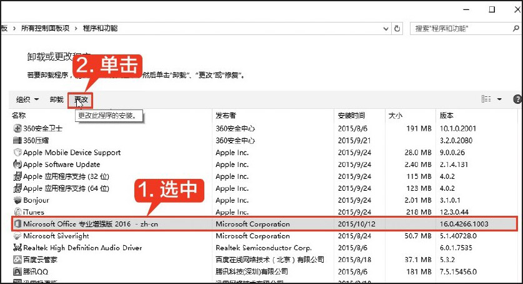Click publisher 腾讯科技(深圳)有限公司
Image resolution: width=523 pixels, height=284 pixels.
pos(251,271)
